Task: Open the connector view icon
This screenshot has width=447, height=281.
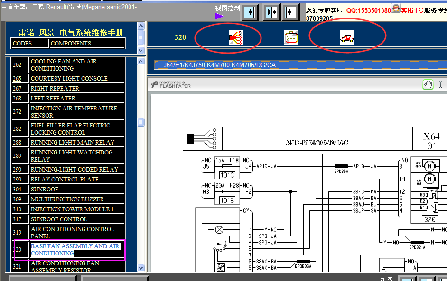Action: click(x=291, y=37)
